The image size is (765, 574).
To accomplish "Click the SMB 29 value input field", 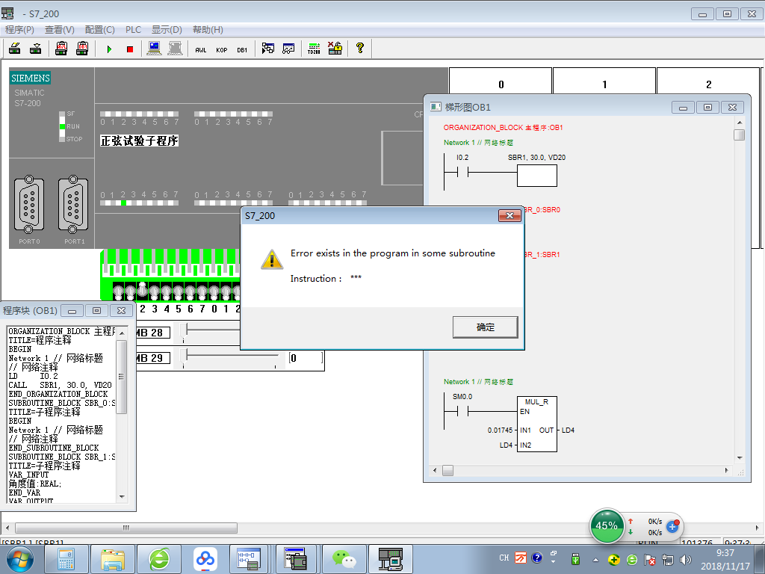I will (306, 358).
